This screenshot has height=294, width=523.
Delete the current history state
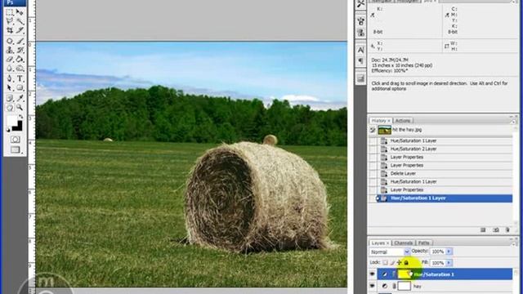tap(507, 230)
